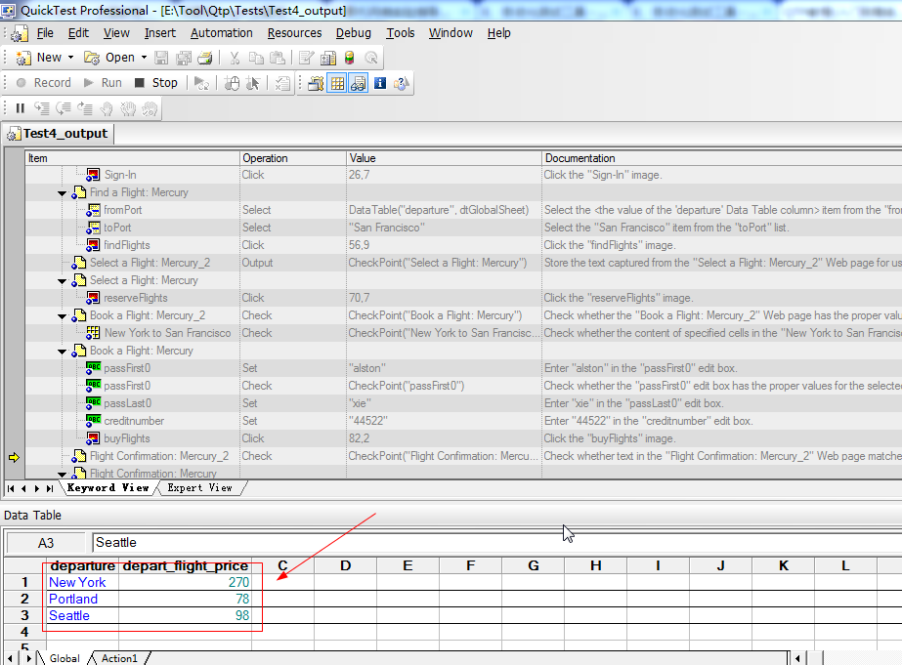Open the Automation menu
Image resolution: width=902 pixels, height=665 pixels.
tap(221, 32)
